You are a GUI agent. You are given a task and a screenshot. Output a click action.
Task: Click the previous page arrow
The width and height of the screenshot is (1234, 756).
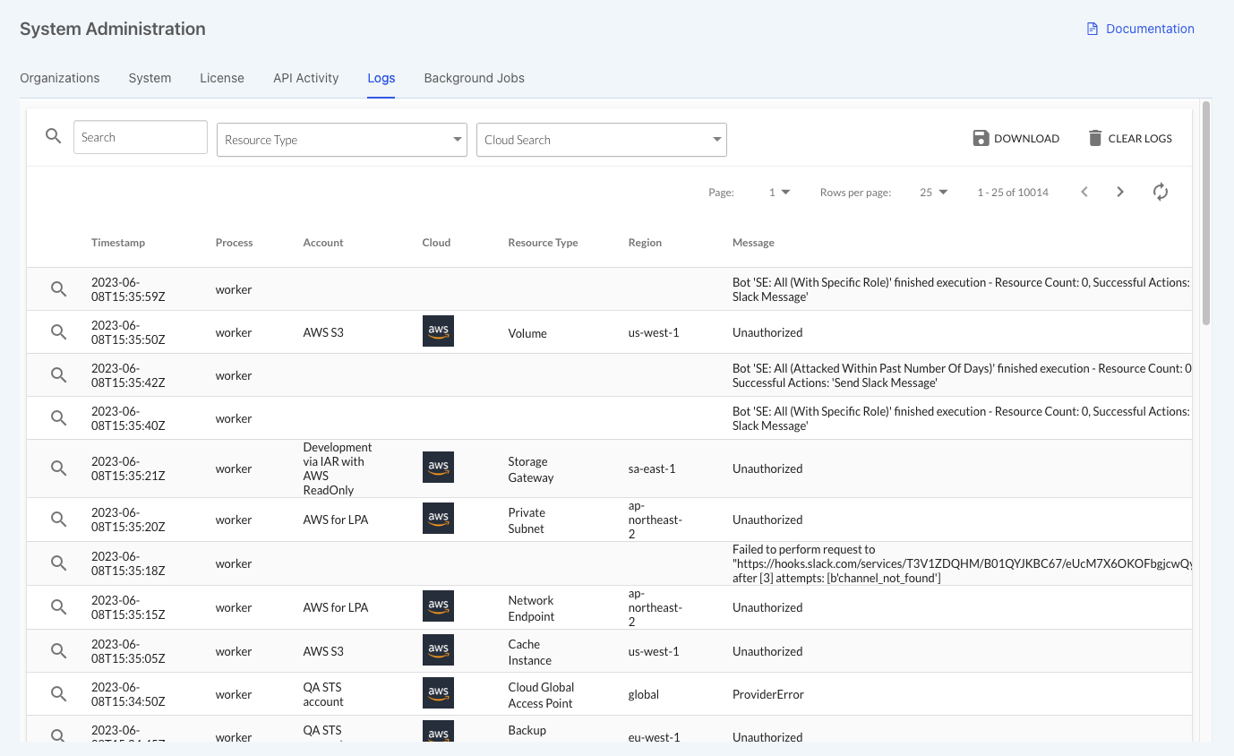coord(1084,192)
